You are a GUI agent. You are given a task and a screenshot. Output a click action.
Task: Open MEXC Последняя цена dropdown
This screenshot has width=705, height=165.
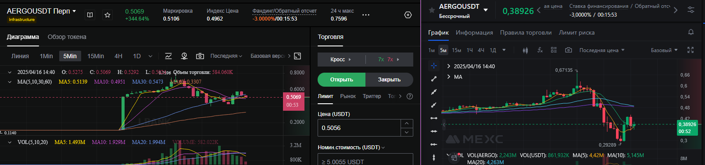(x=602, y=50)
